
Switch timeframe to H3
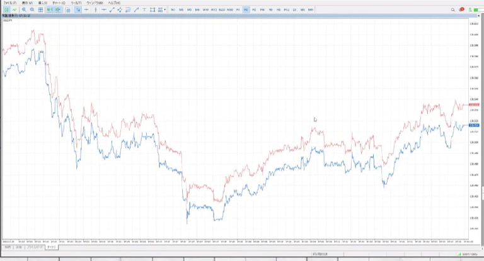point(254,10)
